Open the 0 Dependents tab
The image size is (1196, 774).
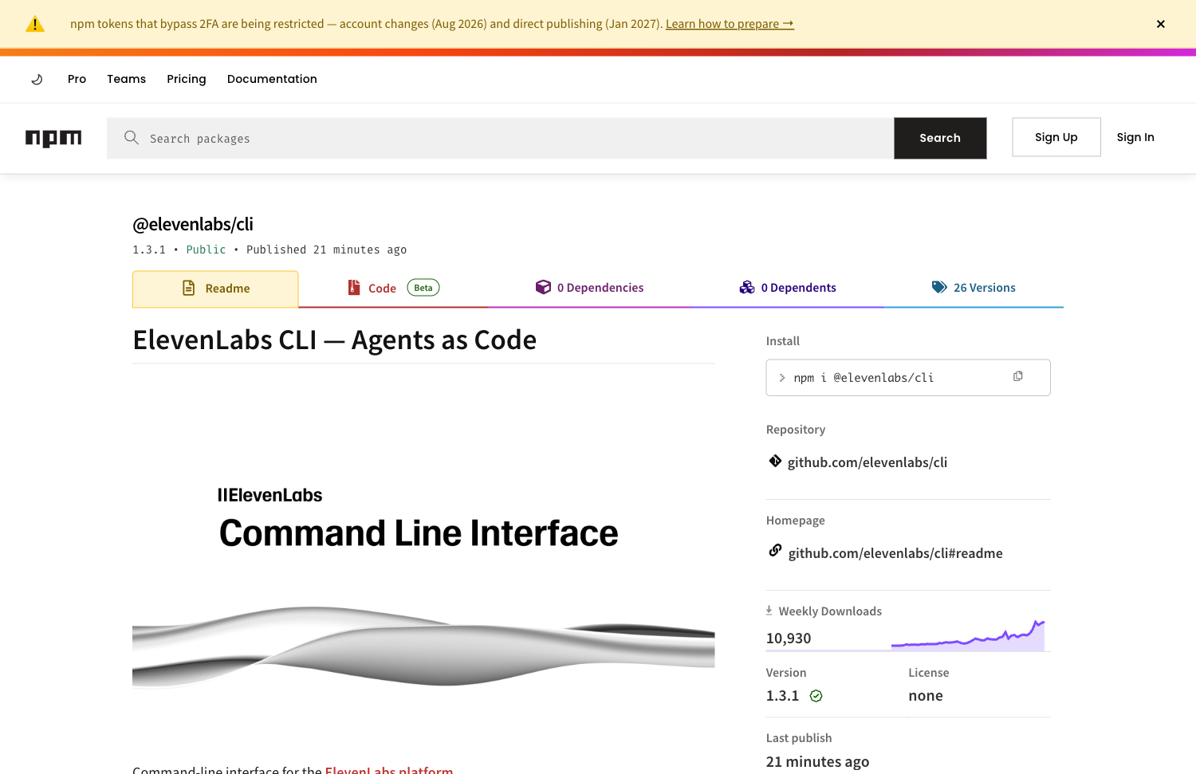788,288
